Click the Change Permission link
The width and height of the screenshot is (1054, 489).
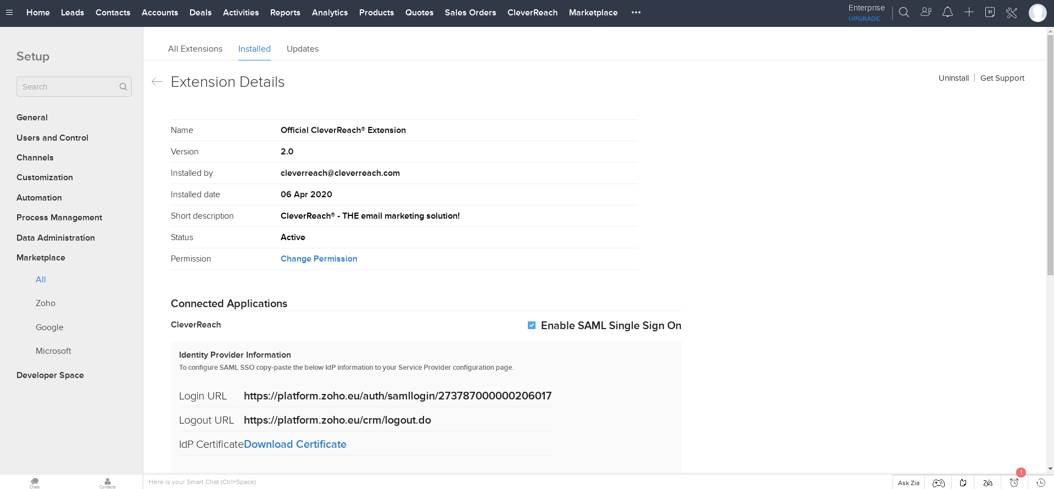(319, 259)
